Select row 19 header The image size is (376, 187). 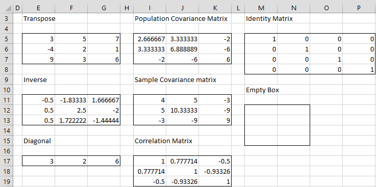[x=6, y=182]
